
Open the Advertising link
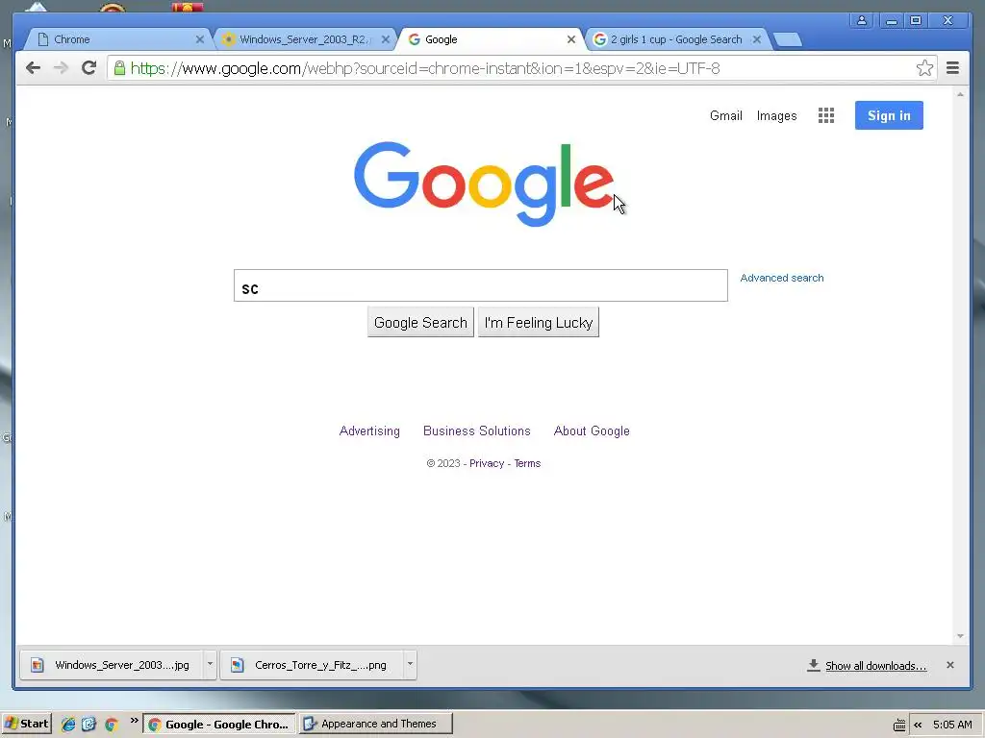coord(369,431)
